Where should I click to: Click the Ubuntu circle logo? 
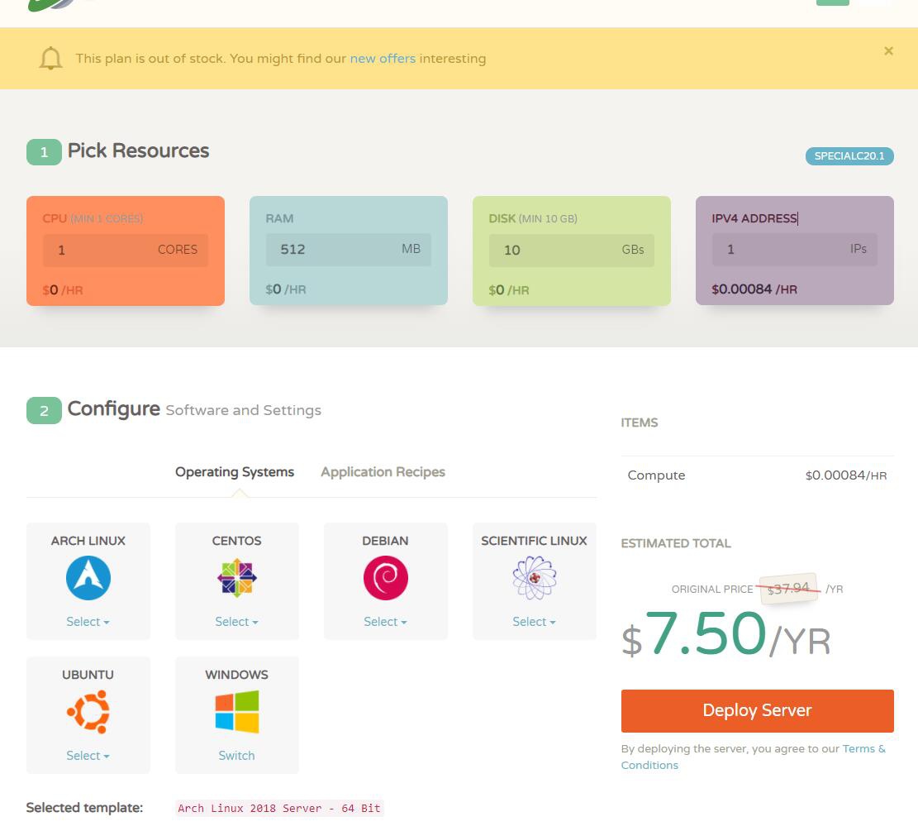(x=88, y=711)
